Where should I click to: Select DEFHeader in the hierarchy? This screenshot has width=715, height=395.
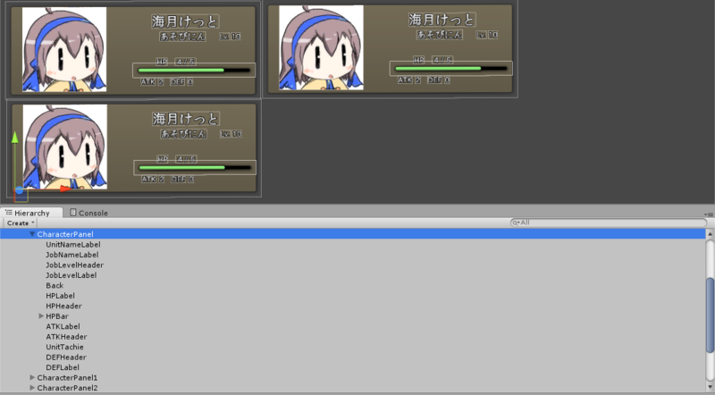(66, 357)
